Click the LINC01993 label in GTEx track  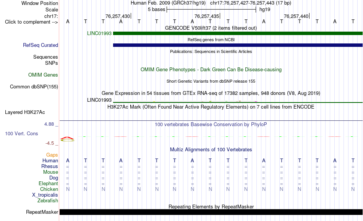[99, 100]
